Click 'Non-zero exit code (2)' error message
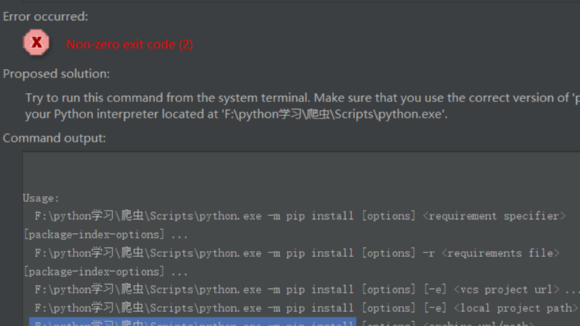This screenshot has width=580, height=326. click(129, 44)
